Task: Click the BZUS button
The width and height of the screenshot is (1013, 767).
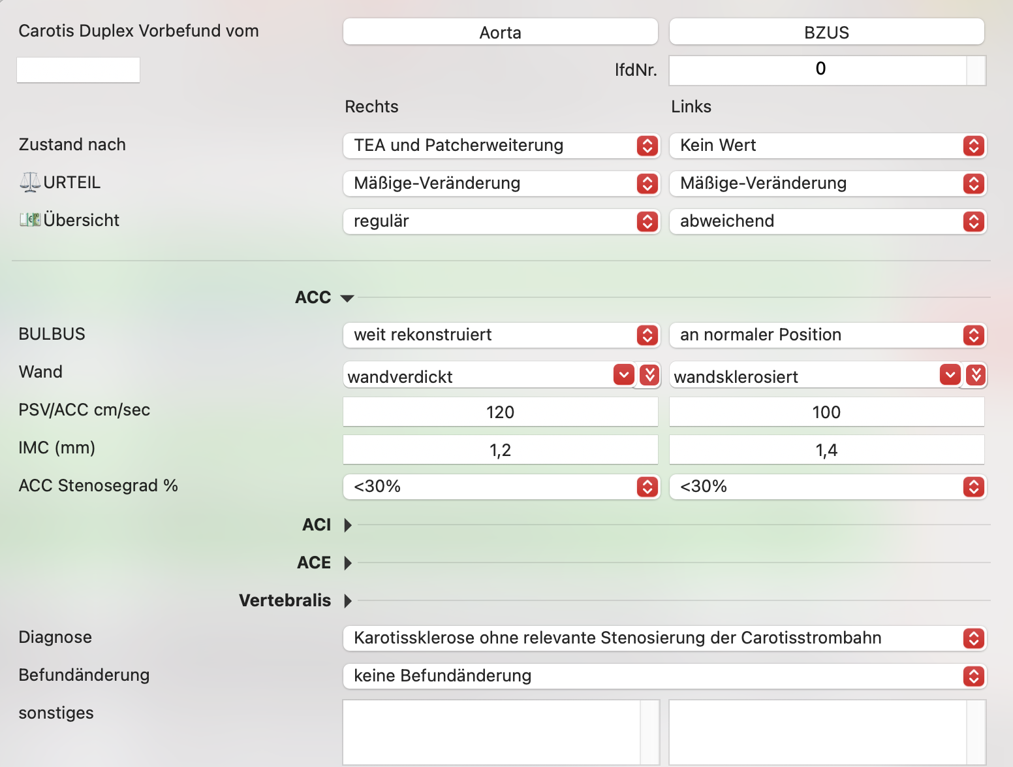Action: 827,32
